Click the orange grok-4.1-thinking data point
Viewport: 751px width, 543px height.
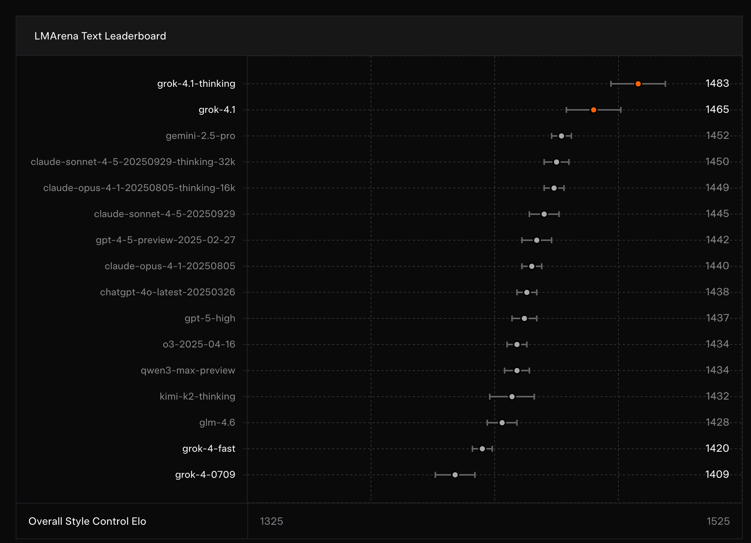pyautogui.click(x=638, y=84)
